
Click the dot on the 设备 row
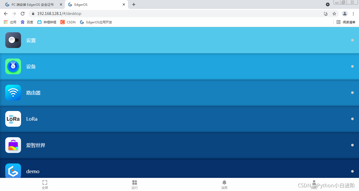[x=352, y=66]
